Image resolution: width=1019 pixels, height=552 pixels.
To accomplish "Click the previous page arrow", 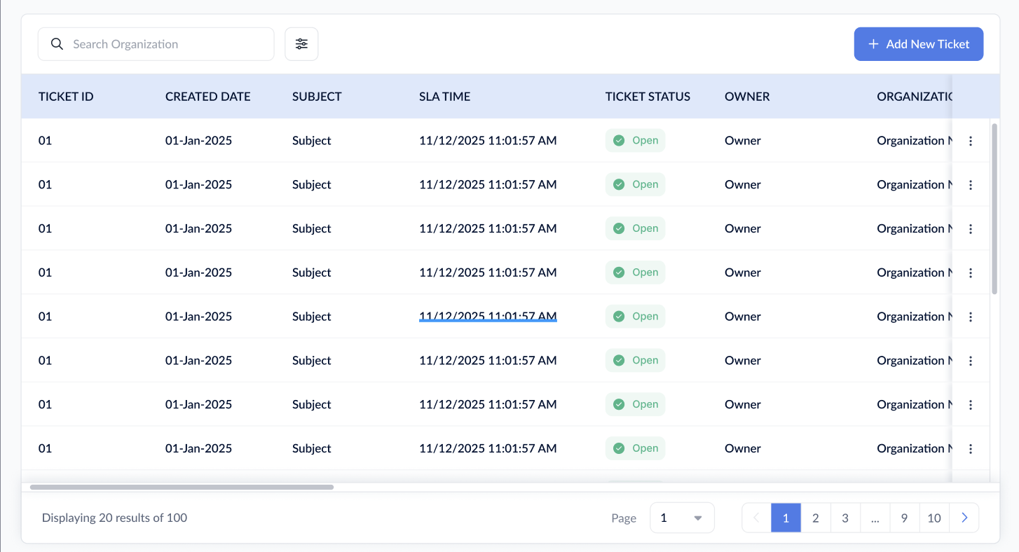I will click(756, 518).
